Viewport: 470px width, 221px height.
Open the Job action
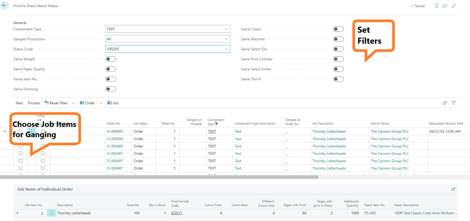tap(113, 103)
